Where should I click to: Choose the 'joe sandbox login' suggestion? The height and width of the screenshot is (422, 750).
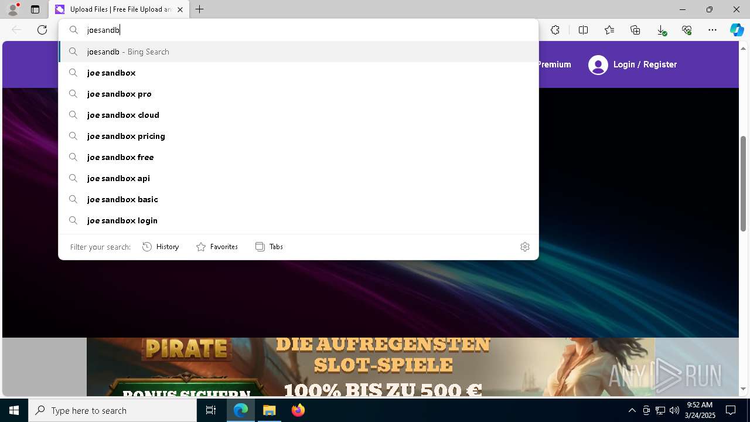point(299,220)
